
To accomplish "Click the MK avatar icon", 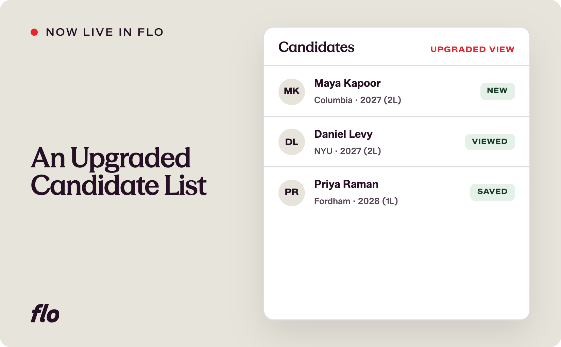I will click(x=292, y=92).
